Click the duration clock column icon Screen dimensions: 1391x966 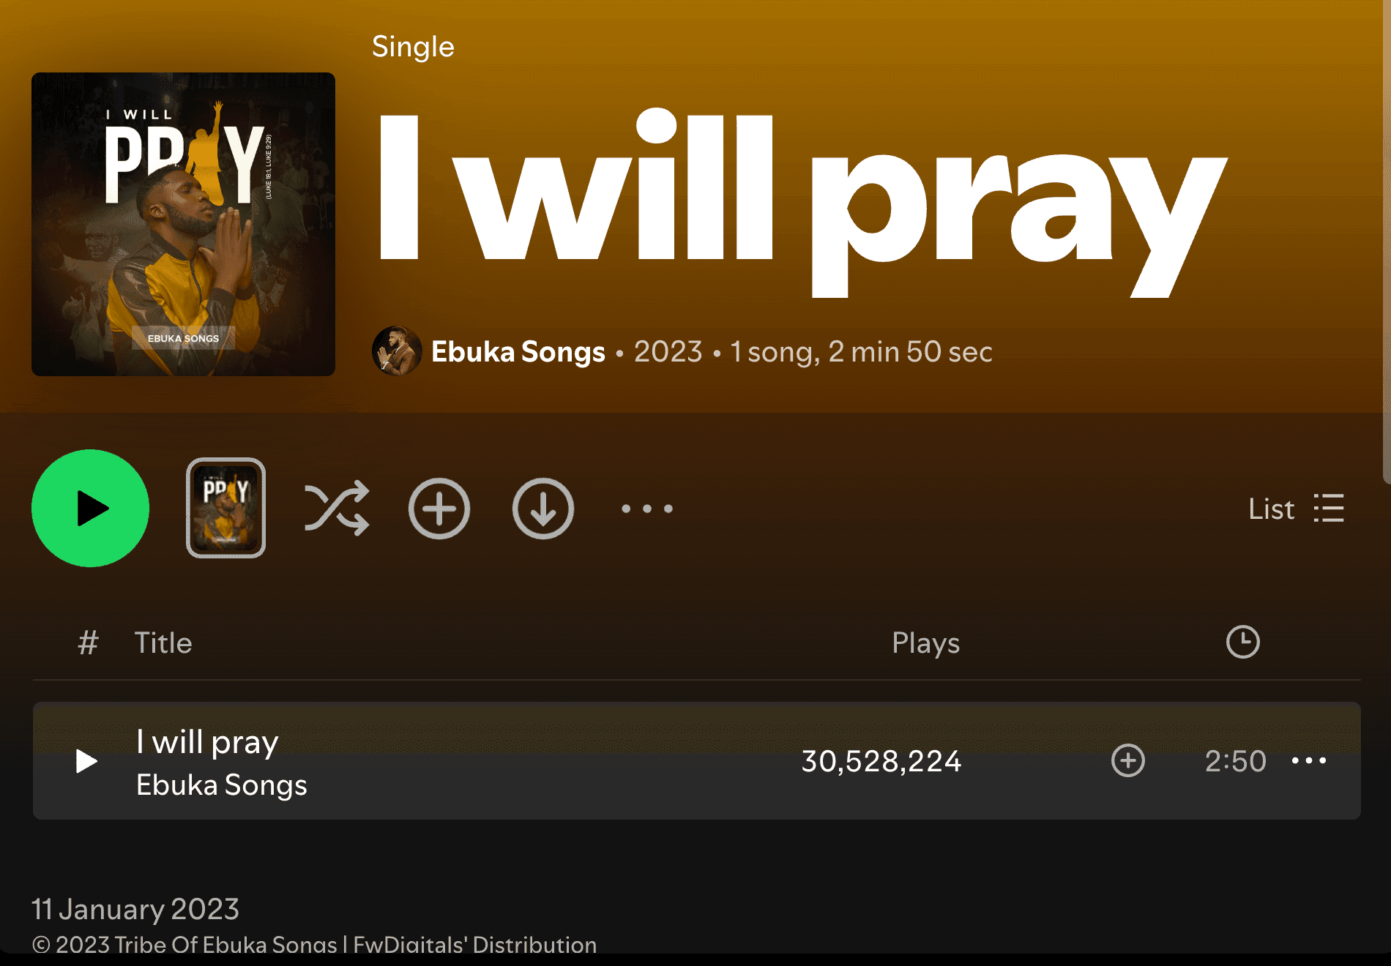pyautogui.click(x=1243, y=642)
